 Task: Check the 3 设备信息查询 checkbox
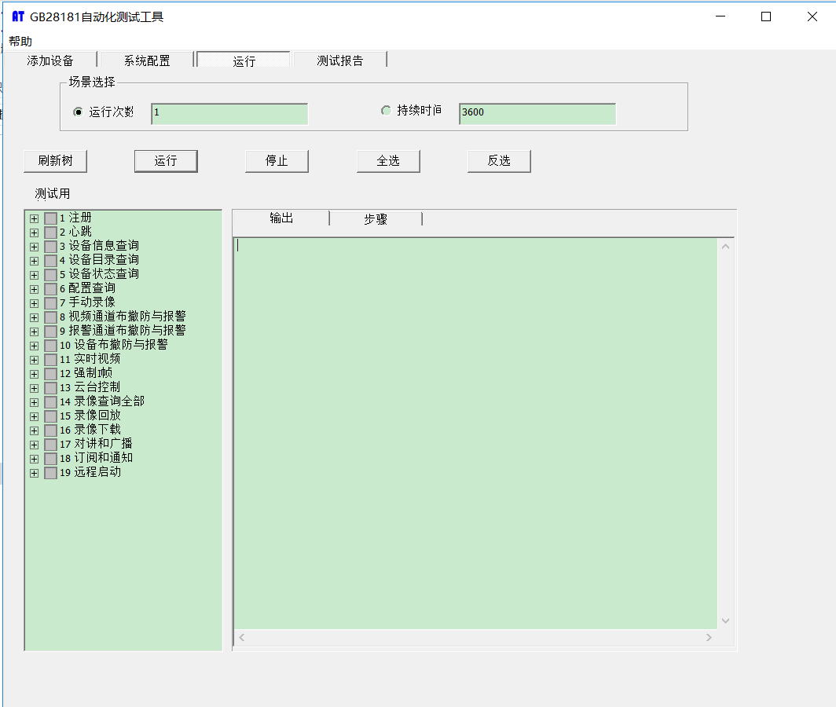click(x=50, y=247)
